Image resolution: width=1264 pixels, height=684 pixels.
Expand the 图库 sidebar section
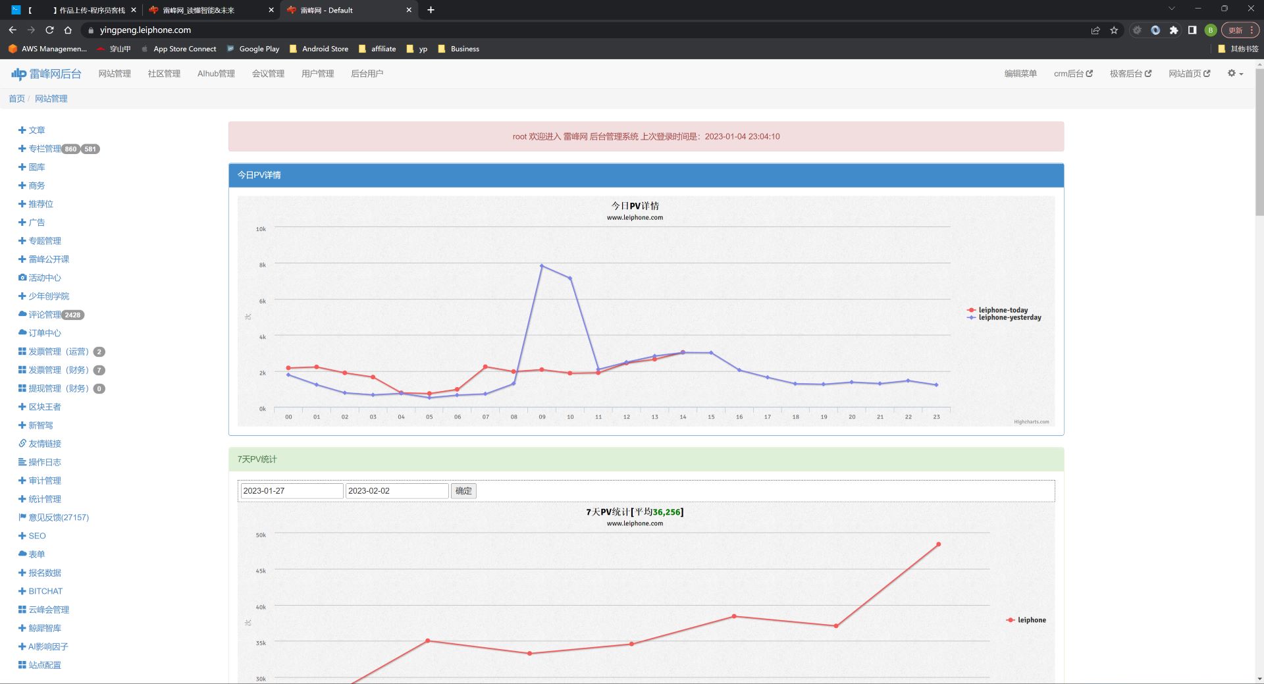[x=32, y=167]
